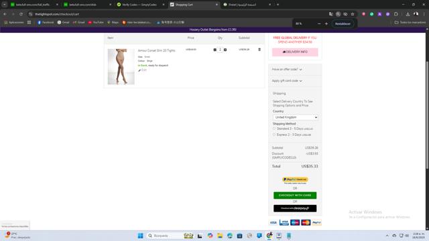429x241 pixels.
Task: Zoom out with the minus button
Action: (319, 24)
